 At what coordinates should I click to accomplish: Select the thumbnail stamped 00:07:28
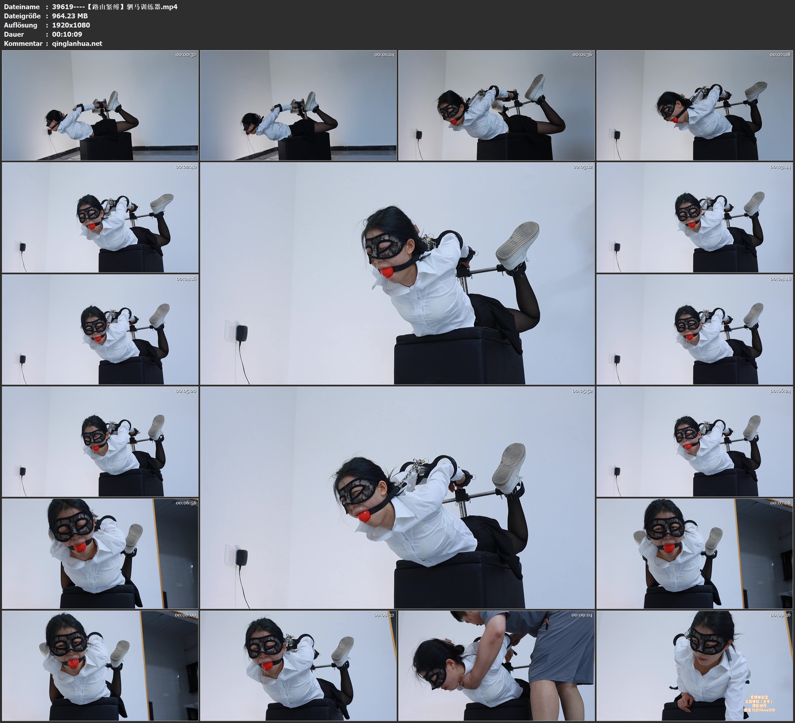(x=695, y=554)
